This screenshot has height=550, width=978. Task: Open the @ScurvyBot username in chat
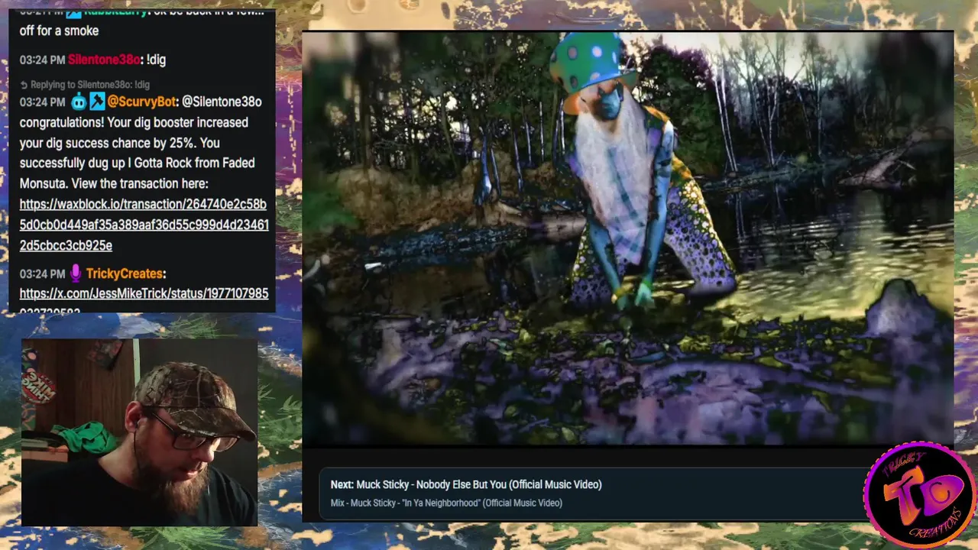[140, 102]
